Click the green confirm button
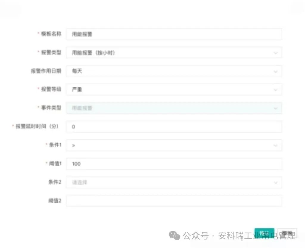The image size is (305, 248). pos(264,233)
